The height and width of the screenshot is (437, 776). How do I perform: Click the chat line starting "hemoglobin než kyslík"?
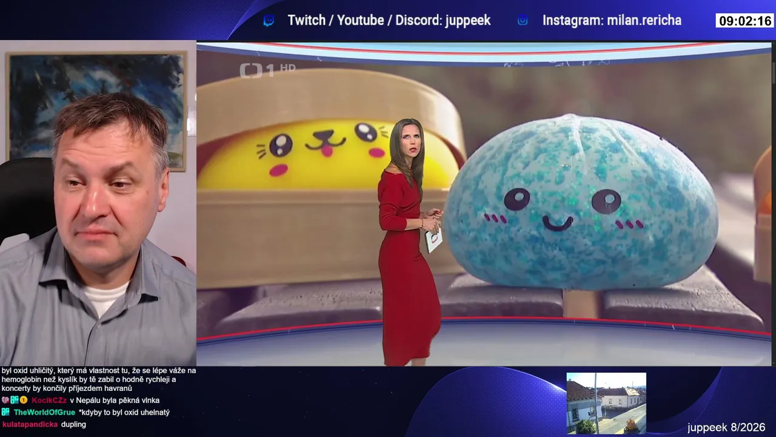(89, 379)
